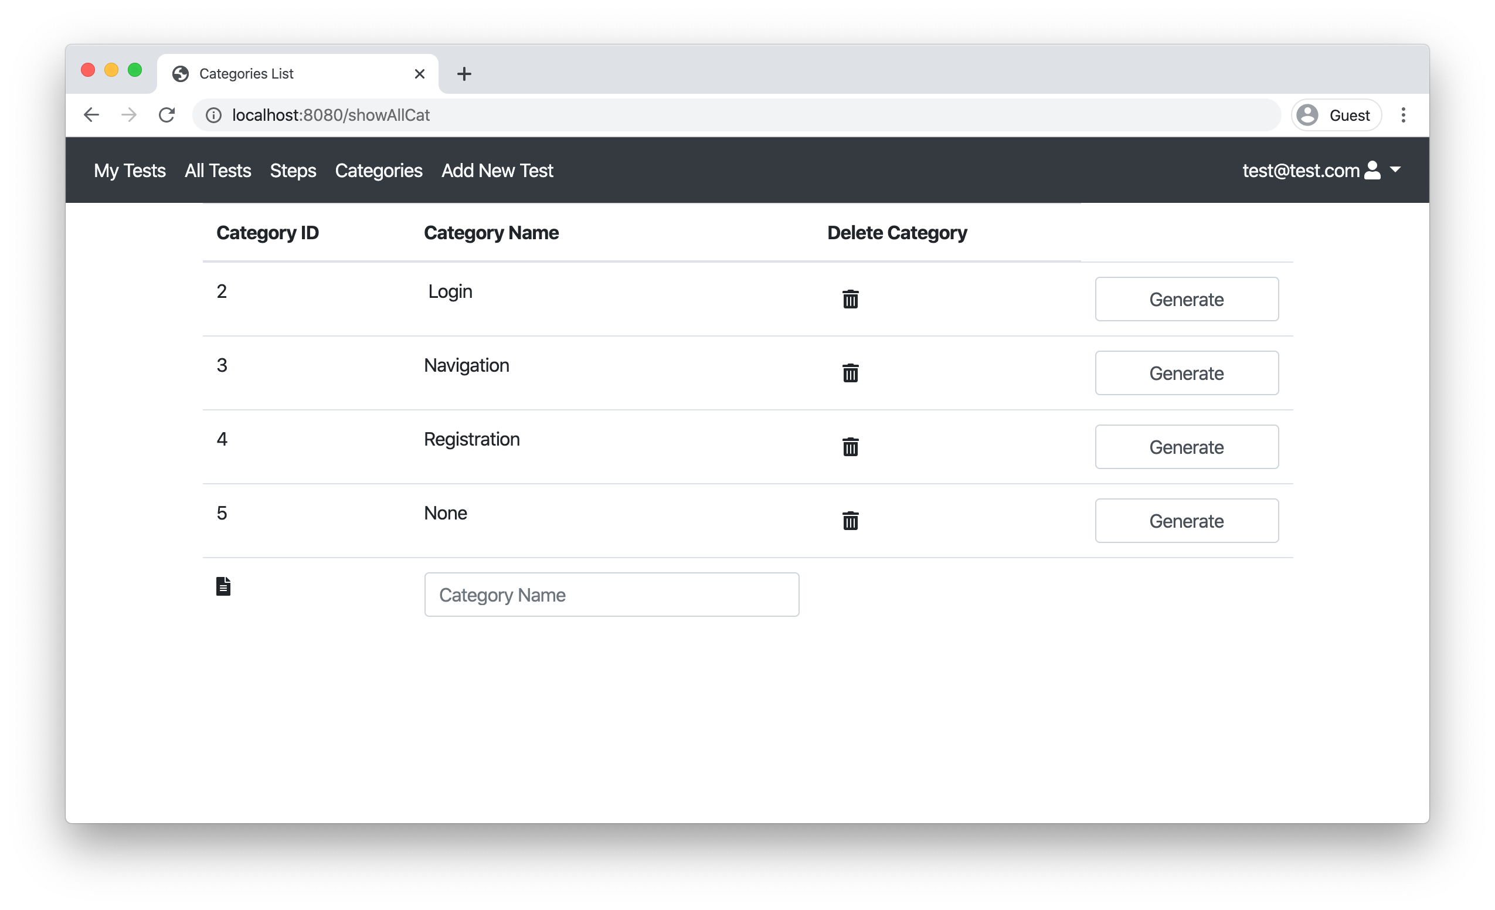
Task: Click trash icon for Navigation category
Action: click(850, 373)
